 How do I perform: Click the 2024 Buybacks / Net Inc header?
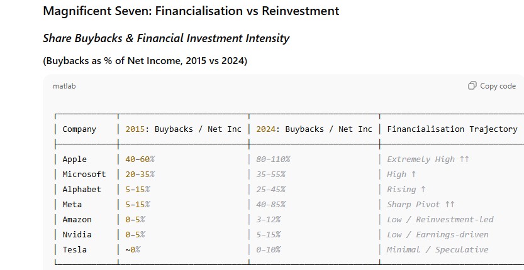pos(314,129)
